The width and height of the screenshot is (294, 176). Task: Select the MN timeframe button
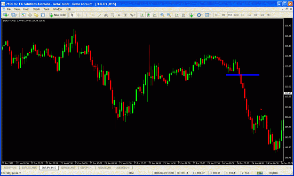[269, 15]
